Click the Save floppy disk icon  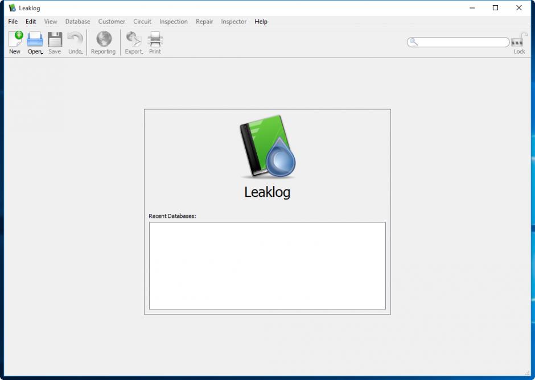55,39
